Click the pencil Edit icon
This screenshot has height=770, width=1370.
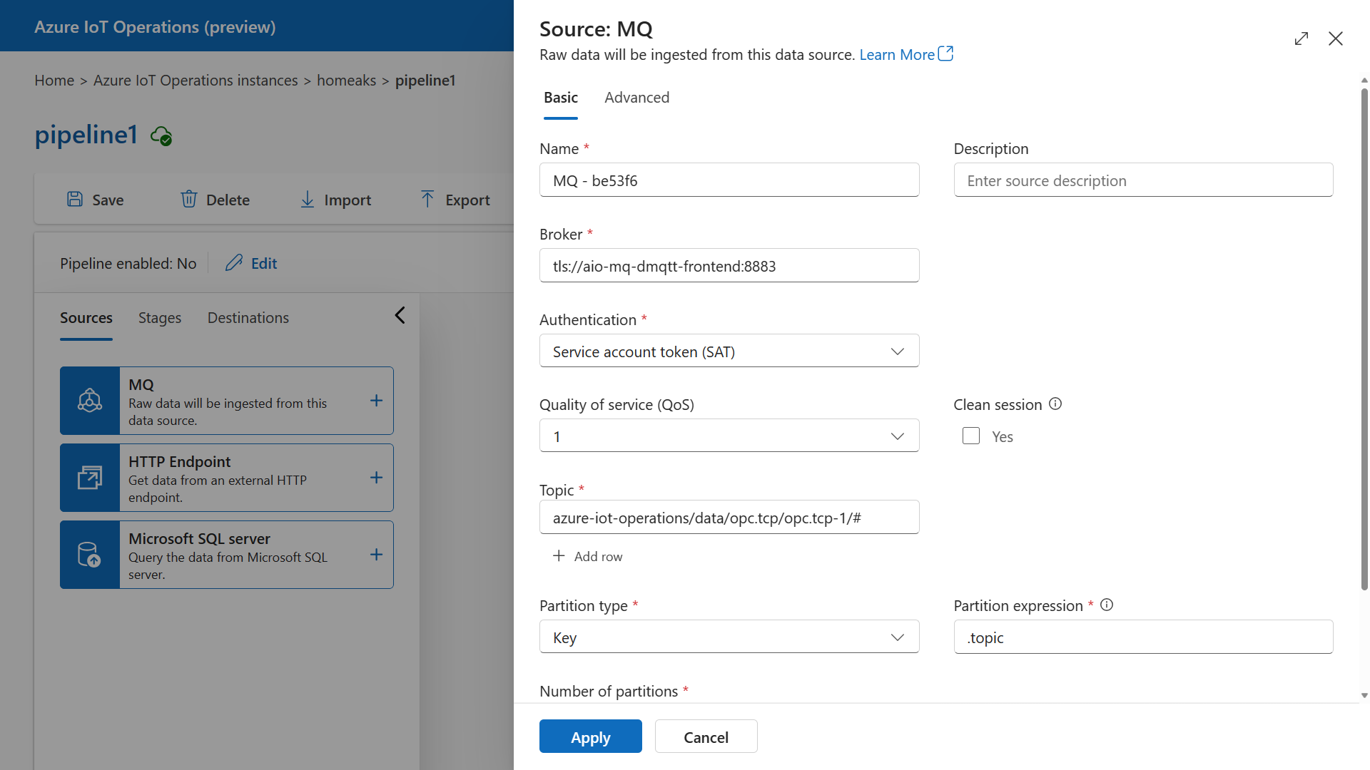pos(234,263)
